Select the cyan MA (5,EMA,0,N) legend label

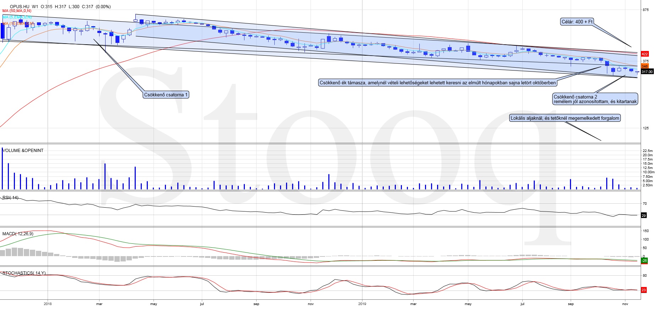coord(17,17)
